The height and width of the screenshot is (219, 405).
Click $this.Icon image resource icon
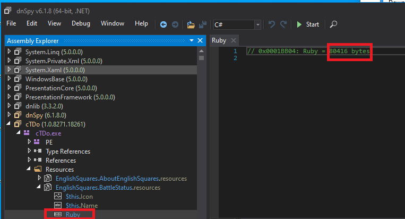[x=58, y=196]
